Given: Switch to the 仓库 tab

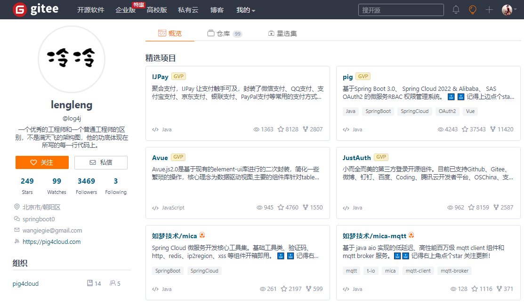Looking at the screenshot, I should pos(225,33).
